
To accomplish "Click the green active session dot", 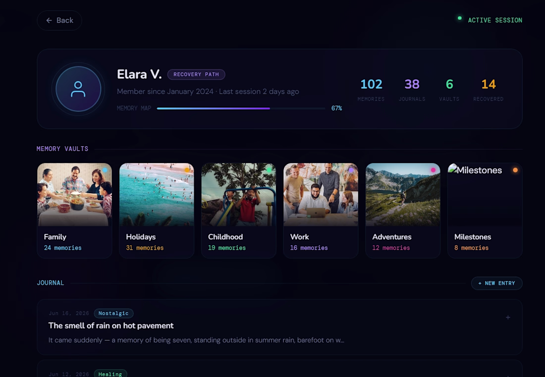I will click(459, 18).
